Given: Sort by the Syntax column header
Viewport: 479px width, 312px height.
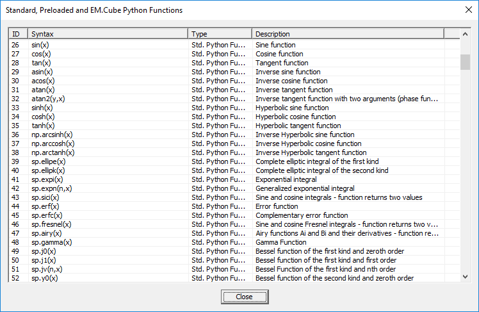Looking at the screenshot, I should (x=108, y=33).
